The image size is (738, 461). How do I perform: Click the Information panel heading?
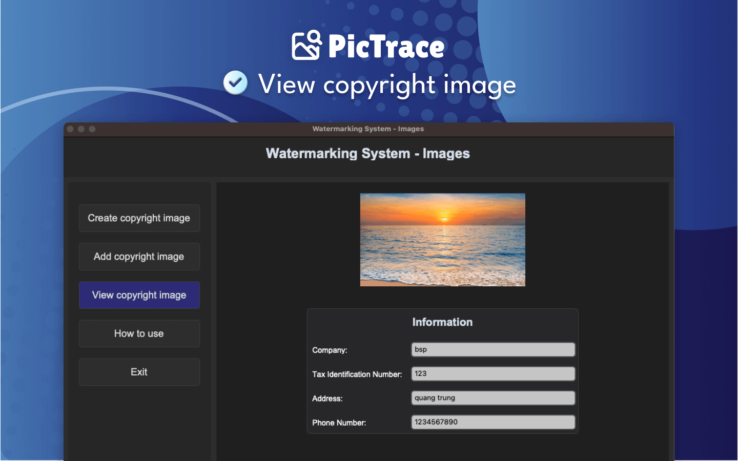[442, 322]
